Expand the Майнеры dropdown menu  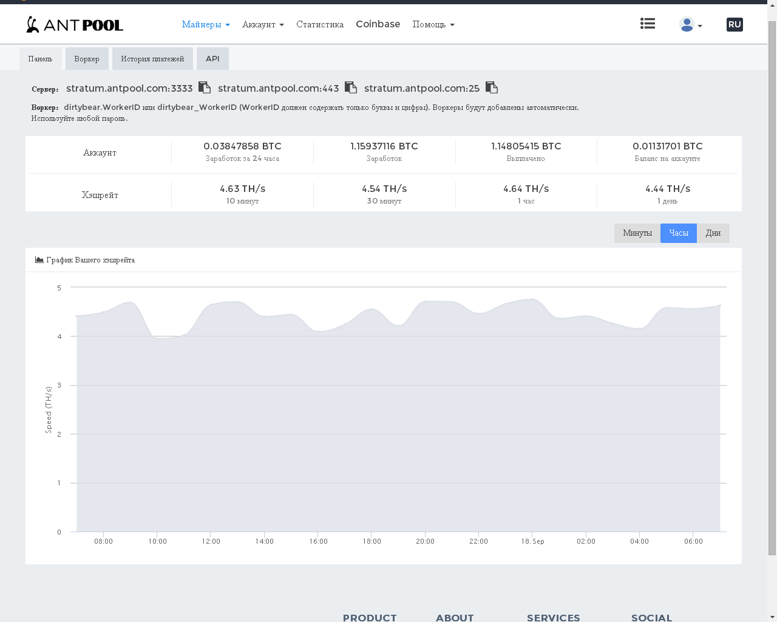pos(206,24)
